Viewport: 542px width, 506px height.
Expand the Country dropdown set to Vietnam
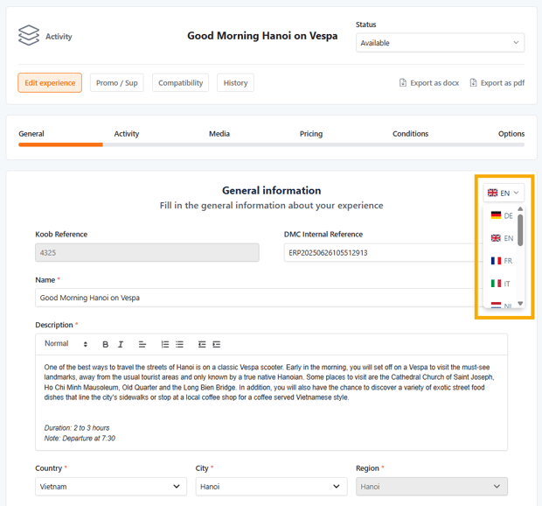pyautogui.click(x=111, y=487)
